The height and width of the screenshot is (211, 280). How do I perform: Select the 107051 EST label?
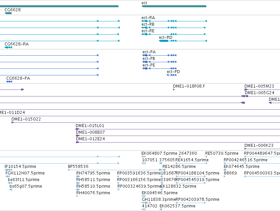tap(150, 160)
